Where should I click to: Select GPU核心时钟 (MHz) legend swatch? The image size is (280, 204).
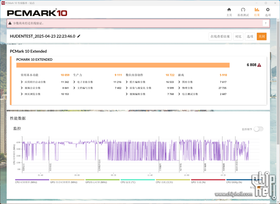[103, 180]
